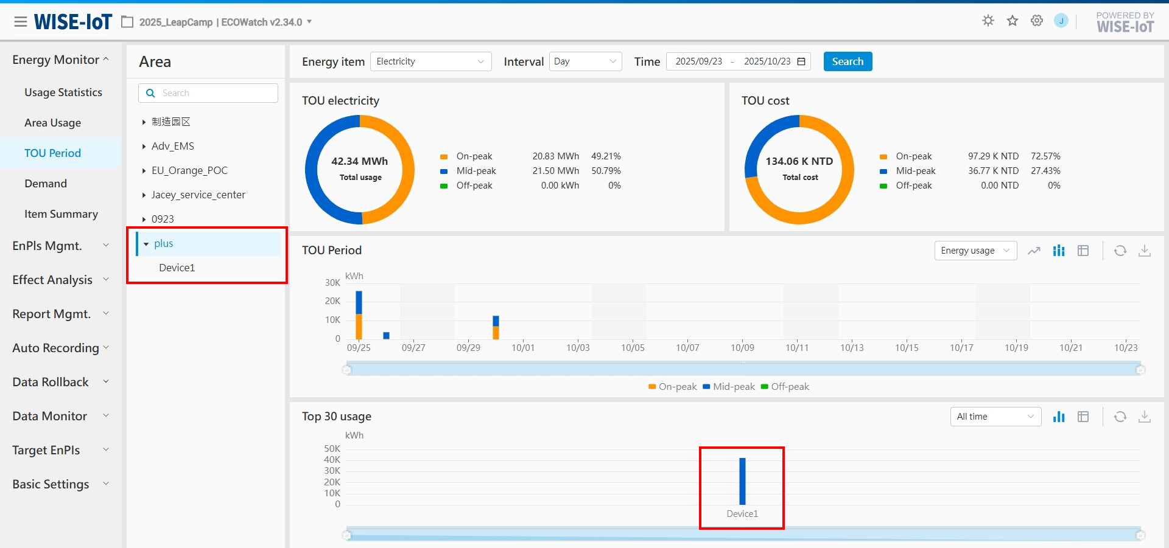
Task: Click the Search button
Action: pos(848,61)
